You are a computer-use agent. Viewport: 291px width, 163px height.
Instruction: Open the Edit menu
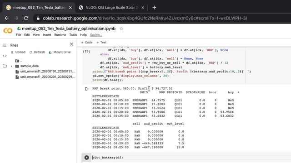coord(27,35)
